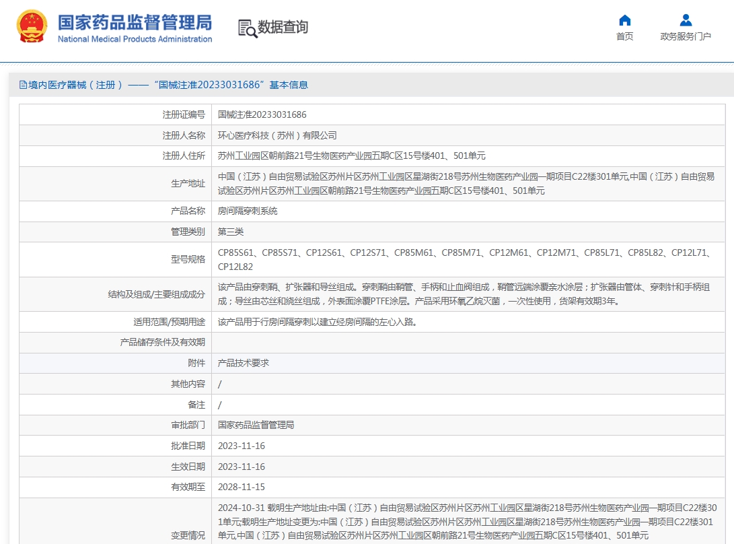Click the 产品名称 label cell
Screen dimensions: 734x544
(x=115, y=211)
